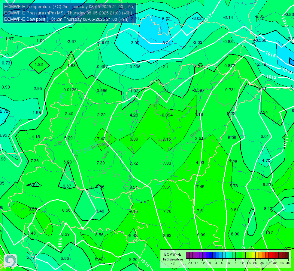This screenshot has height=271, width=294.
Task: Click the 4.15 value
Action: (36, 137)
